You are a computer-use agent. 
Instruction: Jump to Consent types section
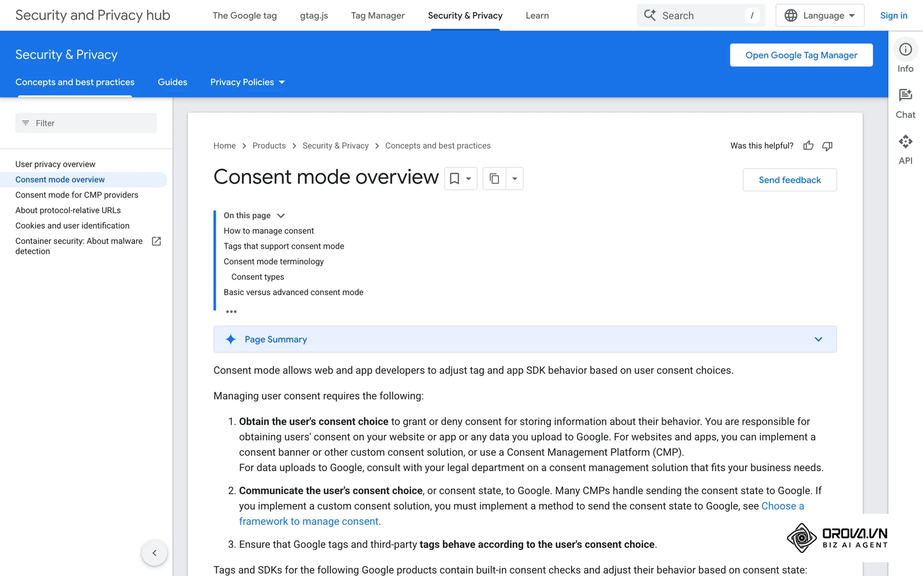258,277
